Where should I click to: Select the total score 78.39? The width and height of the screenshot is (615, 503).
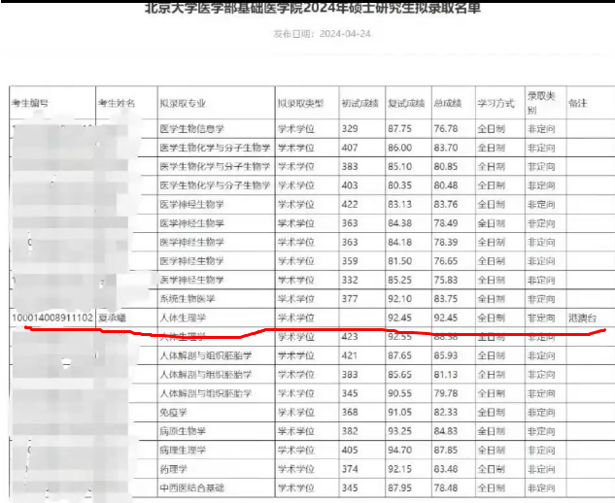coord(446,243)
